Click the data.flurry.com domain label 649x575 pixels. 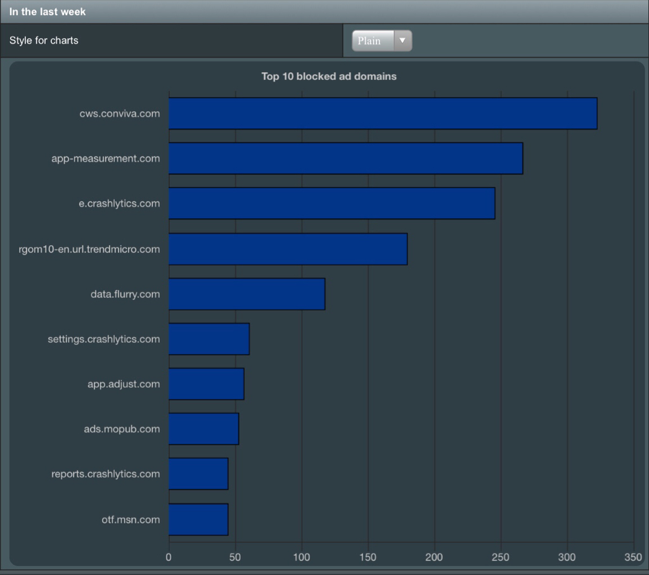point(125,294)
